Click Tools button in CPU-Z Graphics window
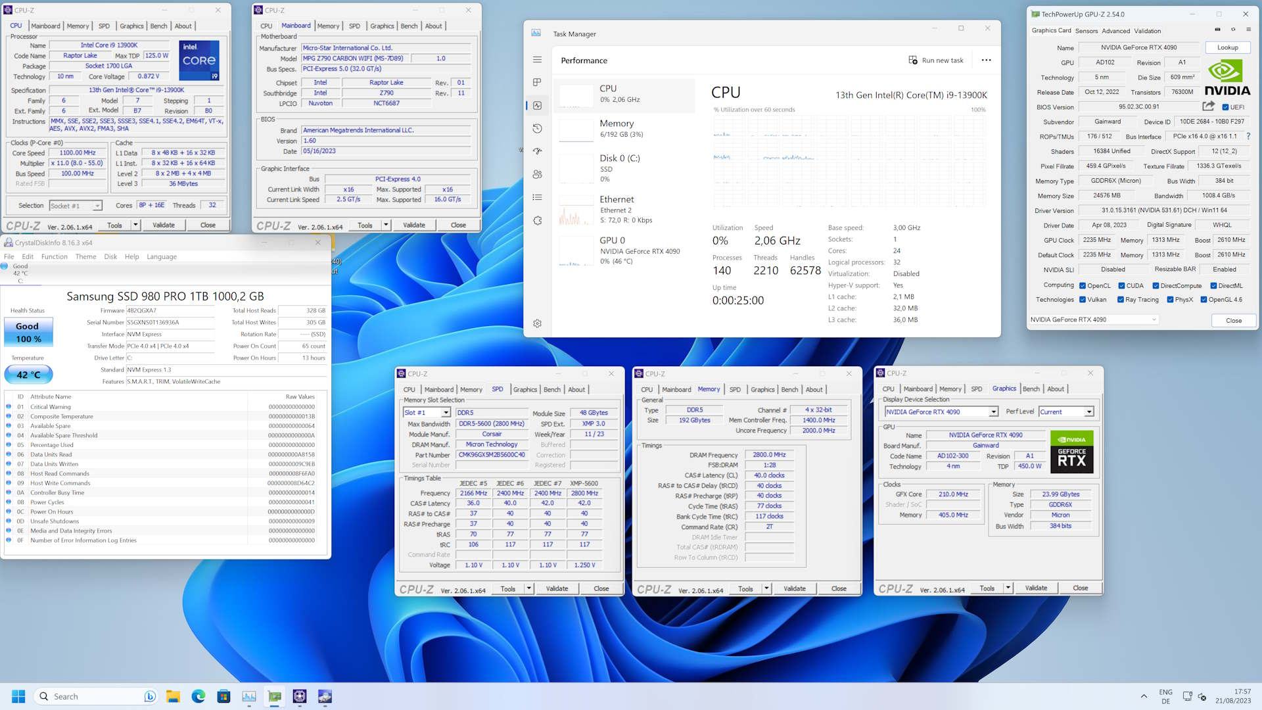This screenshot has width=1262, height=710. pyautogui.click(x=987, y=588)
